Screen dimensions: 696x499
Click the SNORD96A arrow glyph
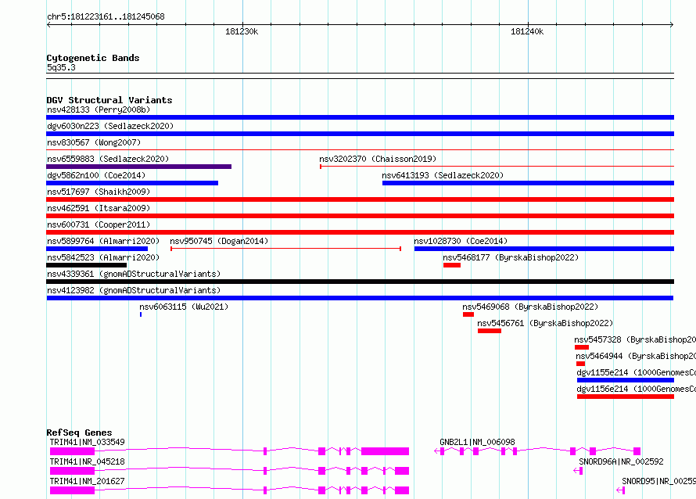(578, 471)
